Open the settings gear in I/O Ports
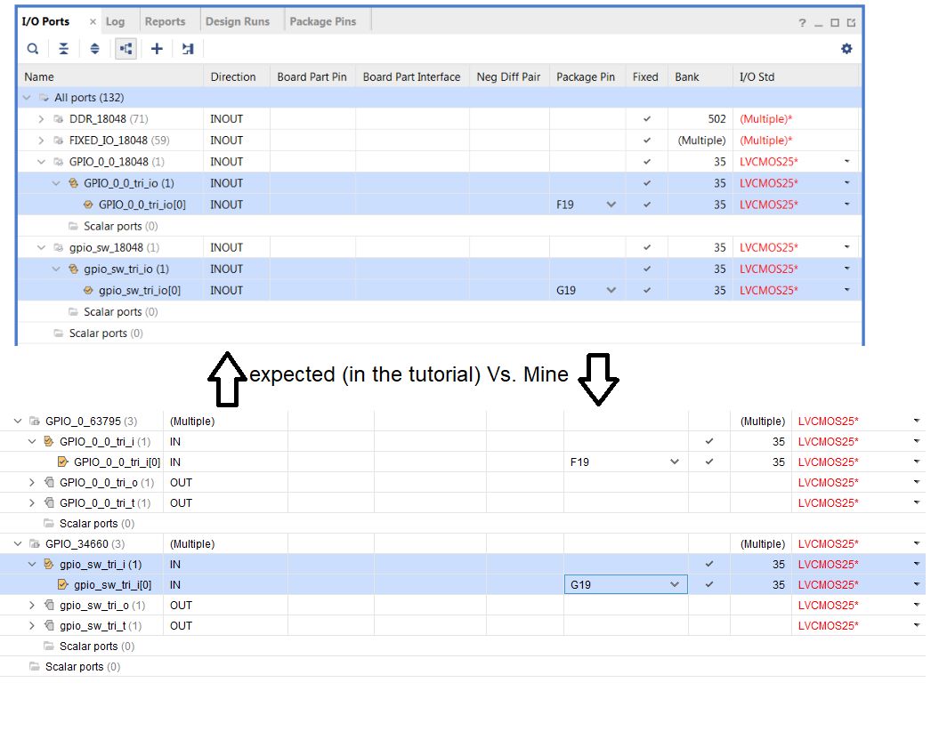 tap(846, 49)
